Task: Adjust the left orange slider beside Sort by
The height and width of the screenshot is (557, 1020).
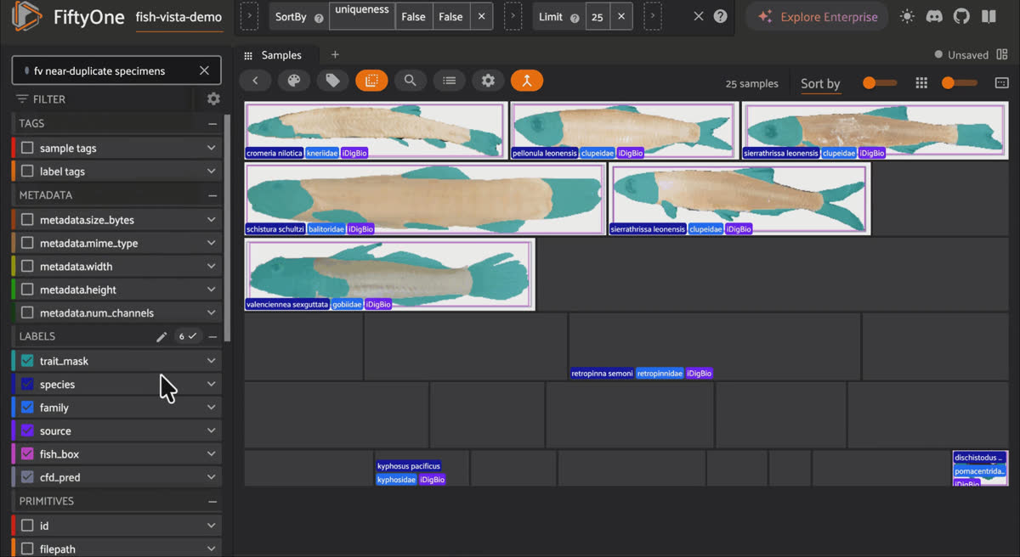Action: tap(879, 83)
